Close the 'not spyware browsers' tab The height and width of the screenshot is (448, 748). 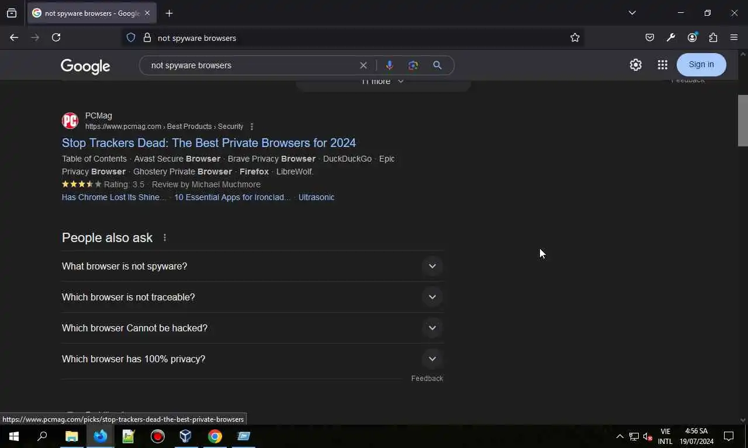pyautogui.click(x=147, y=13)
